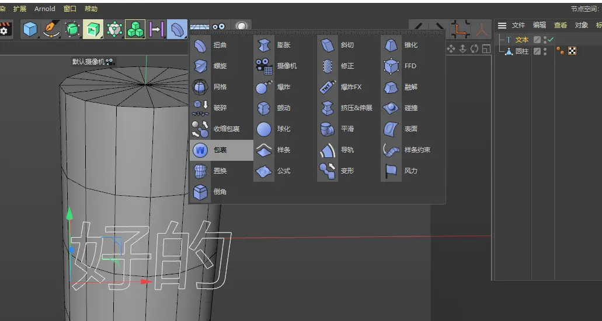
Task: Choose the 扭曲 (Bend) deformer
Action: coord(220,45)
